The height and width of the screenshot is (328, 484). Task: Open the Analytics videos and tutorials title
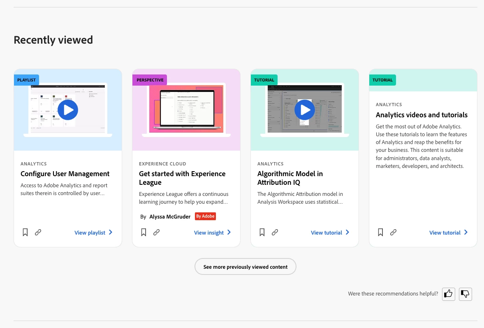[x=421, y=115]
